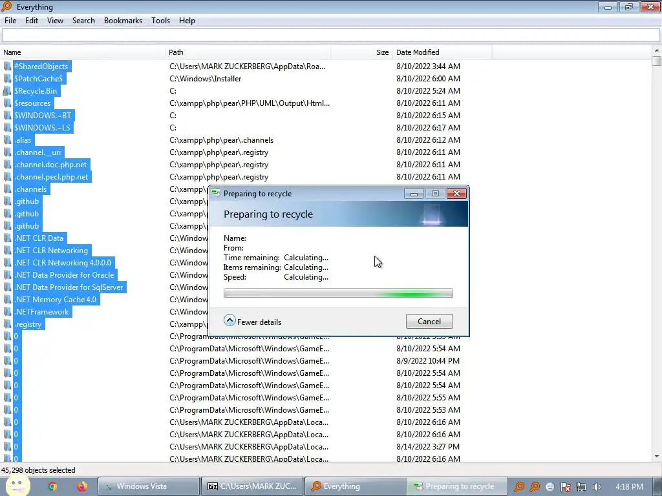Click the 8/14/2022 3:27 PM date cell
The height and width of the screenshot is (496, 662).
[428, 447]
